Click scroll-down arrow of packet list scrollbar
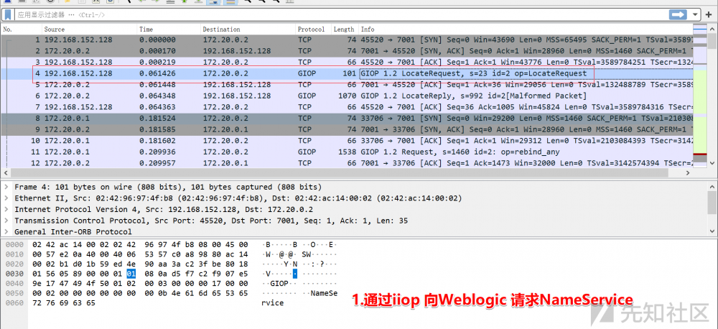This screenshot has height=329, width=718. pos(712,163)
